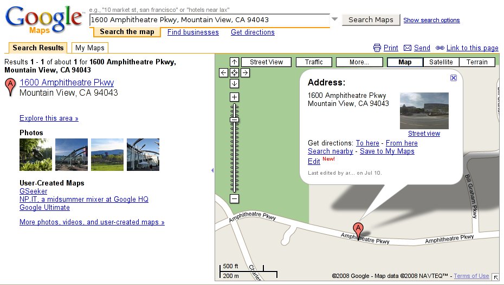
Task: Collapse the left results panel arrow
Action: (212, 170)
